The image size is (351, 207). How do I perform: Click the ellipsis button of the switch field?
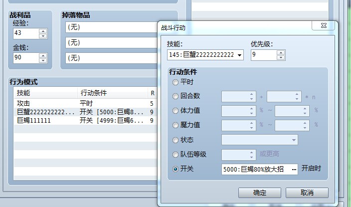(294, 170)
